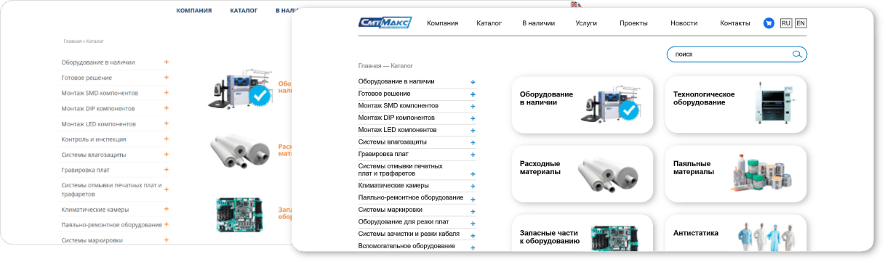The height and width of the screenshot is (262, 885).
Task: Expand Гравировка плат in front sidebar
Action: click(473, 155)
